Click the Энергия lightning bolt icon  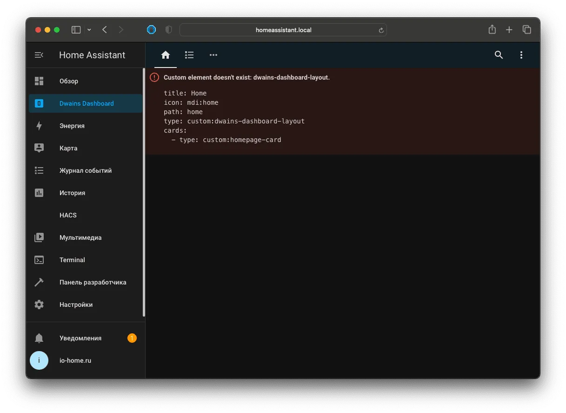point(39,126)
